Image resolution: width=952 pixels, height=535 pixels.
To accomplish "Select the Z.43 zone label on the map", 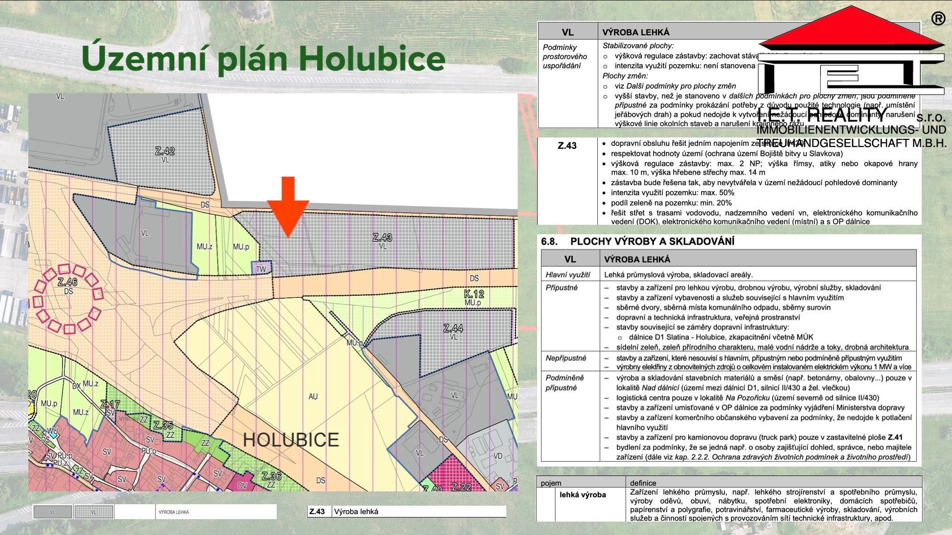I will tap(382, 238).
